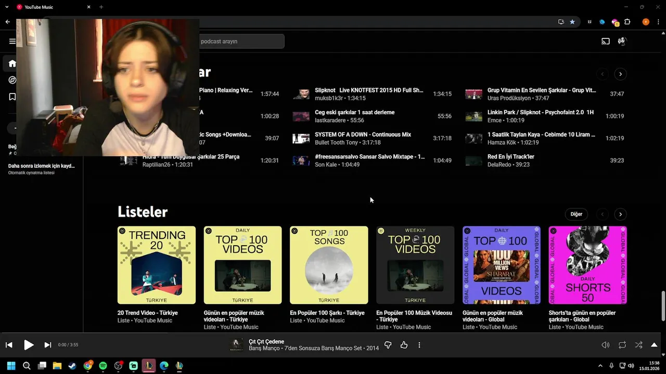The image size is (666, 374).
Task: Open Daily Shorts 50 Global thumbnail
Action: tap(588, 265)
